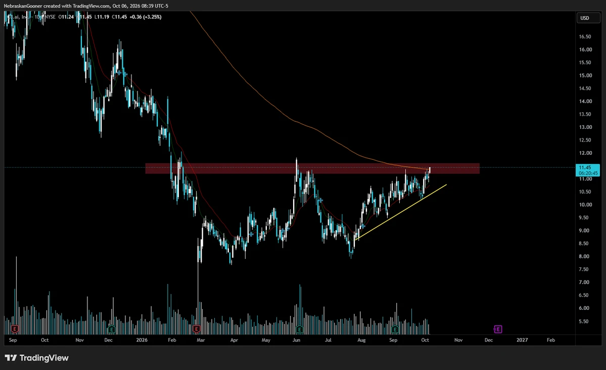606x370 pixels.
Task: Click the purple upcoming earnings marker
Action: coord(498,329)
